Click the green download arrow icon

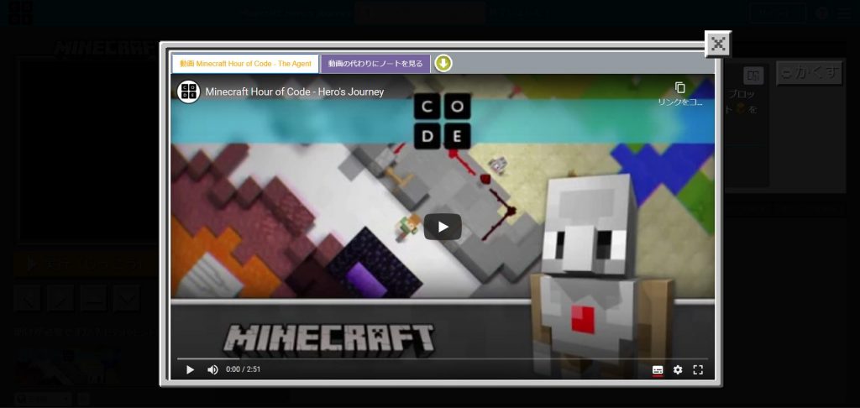click(x=443, y=64)
